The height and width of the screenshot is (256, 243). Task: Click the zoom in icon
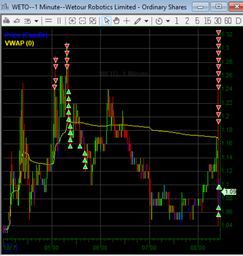72,21
